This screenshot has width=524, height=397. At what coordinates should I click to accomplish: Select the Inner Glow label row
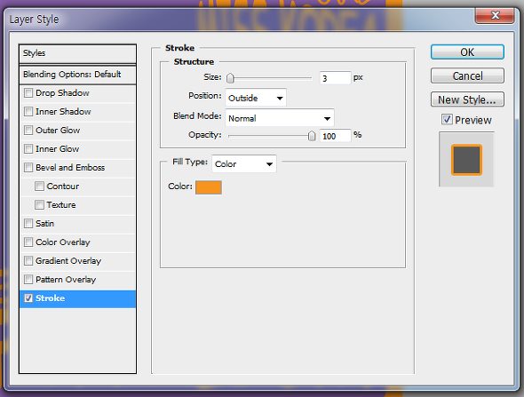[77, 148]
